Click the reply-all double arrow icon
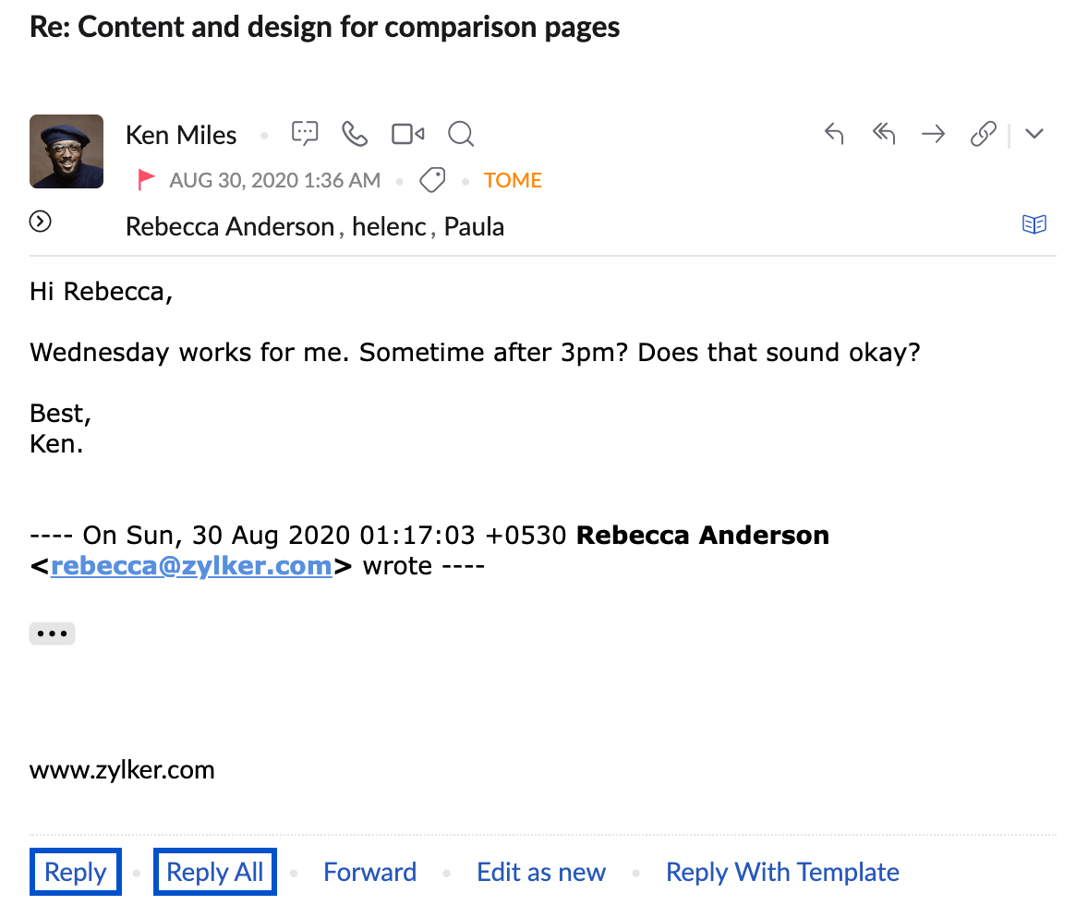 pos(884,134)
